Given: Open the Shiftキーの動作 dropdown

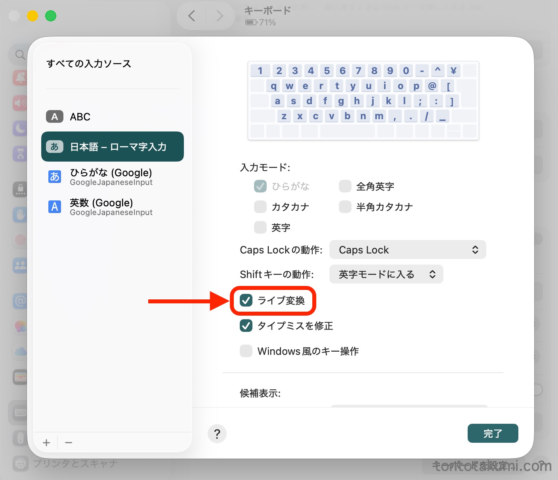Looking at the screenshot, I should click(x=386, y=274).
